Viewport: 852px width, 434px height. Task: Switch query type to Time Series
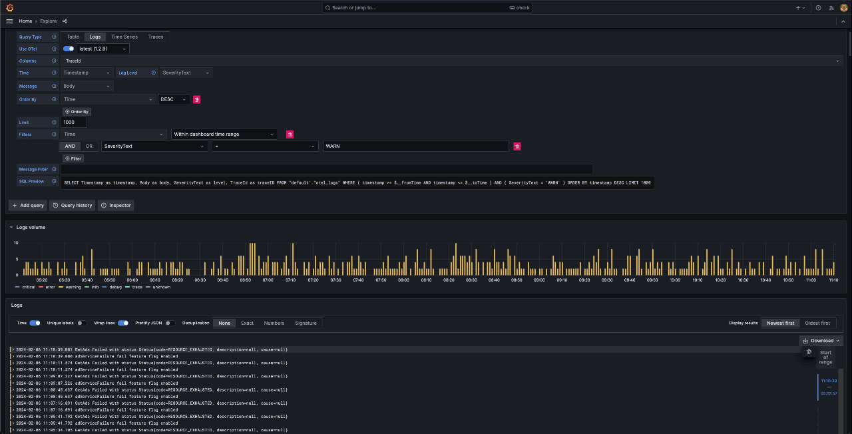point(124,37)
